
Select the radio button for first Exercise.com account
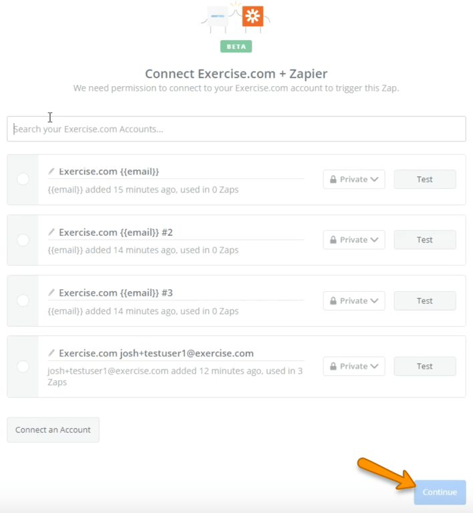(x=23, y=179)
